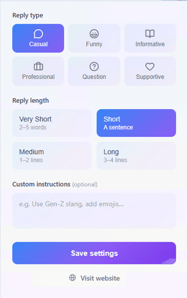Screen dimensions: 187x298
Task: Choose the Funny reply type
Action: (94, 38)
